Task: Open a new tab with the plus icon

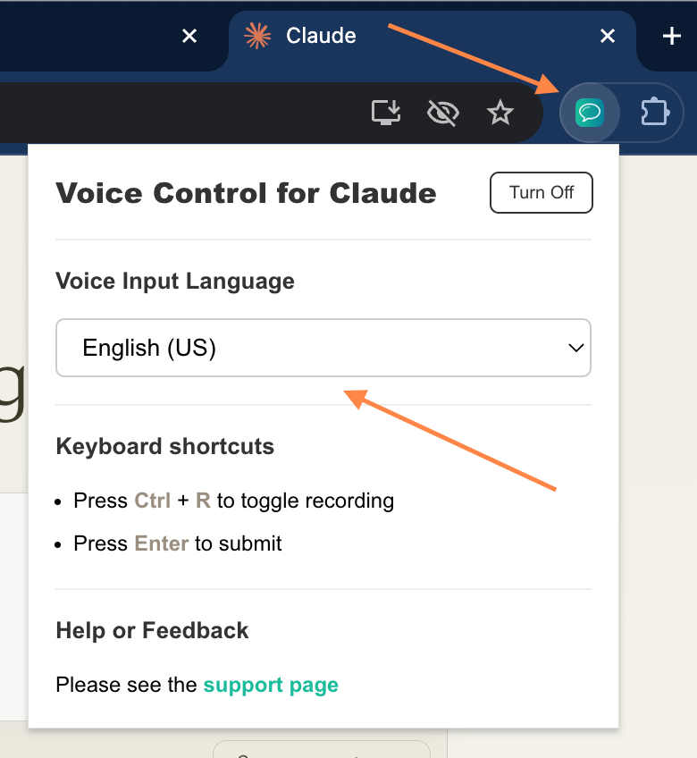Action: click(671, 36)
